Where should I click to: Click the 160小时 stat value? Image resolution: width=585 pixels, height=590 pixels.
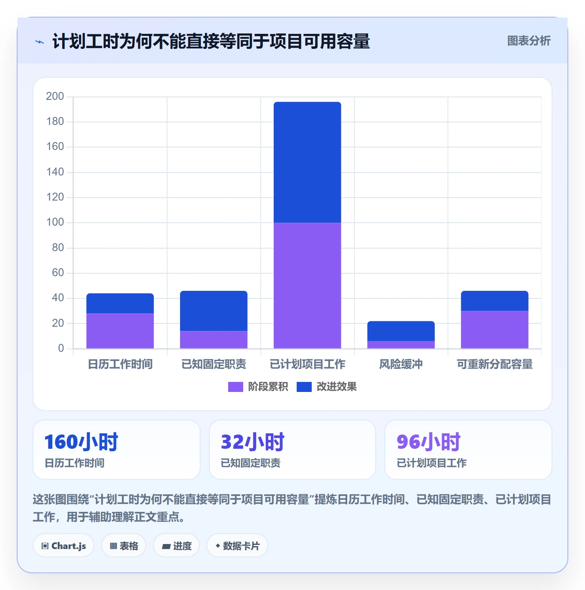81,442
